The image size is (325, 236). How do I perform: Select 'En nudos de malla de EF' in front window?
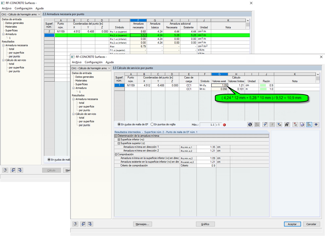coord(119,124)
